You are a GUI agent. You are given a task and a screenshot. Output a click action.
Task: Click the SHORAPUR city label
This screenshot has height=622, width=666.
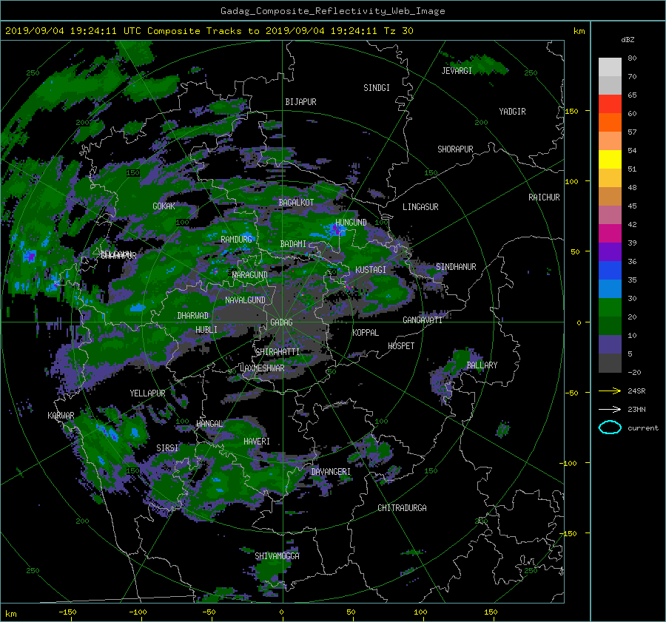coord(455,149)
